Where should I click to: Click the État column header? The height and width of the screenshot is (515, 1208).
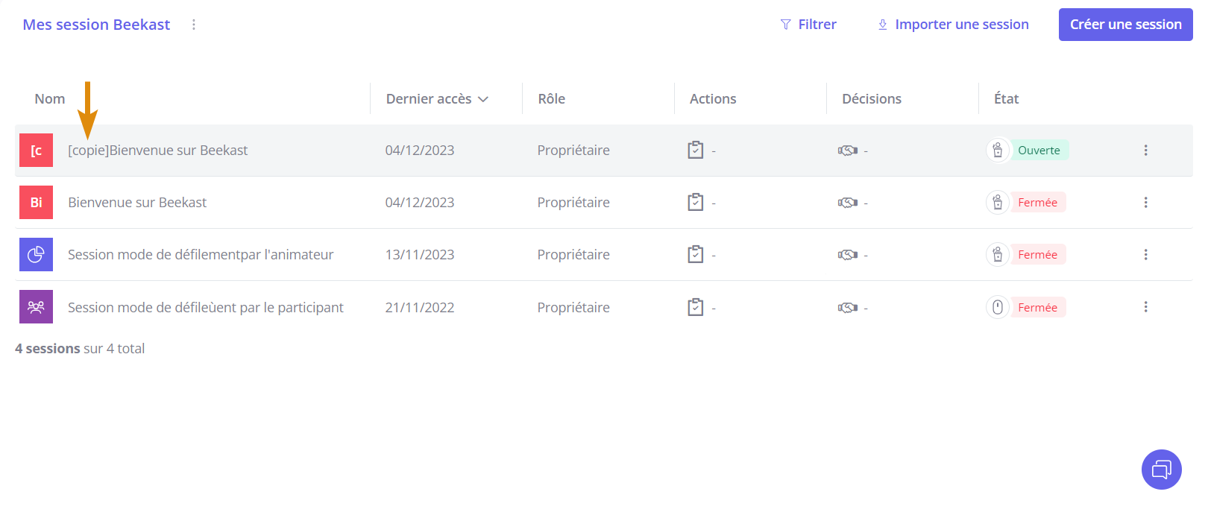[1006, 99]
